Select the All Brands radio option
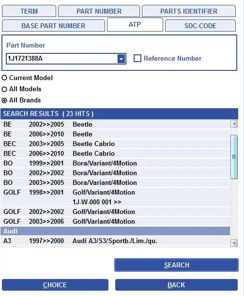 (x=4, y=100)
